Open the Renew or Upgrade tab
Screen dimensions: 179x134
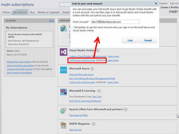[49, 12]
